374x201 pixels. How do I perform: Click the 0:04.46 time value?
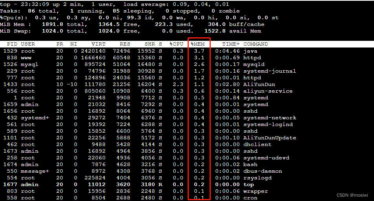click(227, 51)
